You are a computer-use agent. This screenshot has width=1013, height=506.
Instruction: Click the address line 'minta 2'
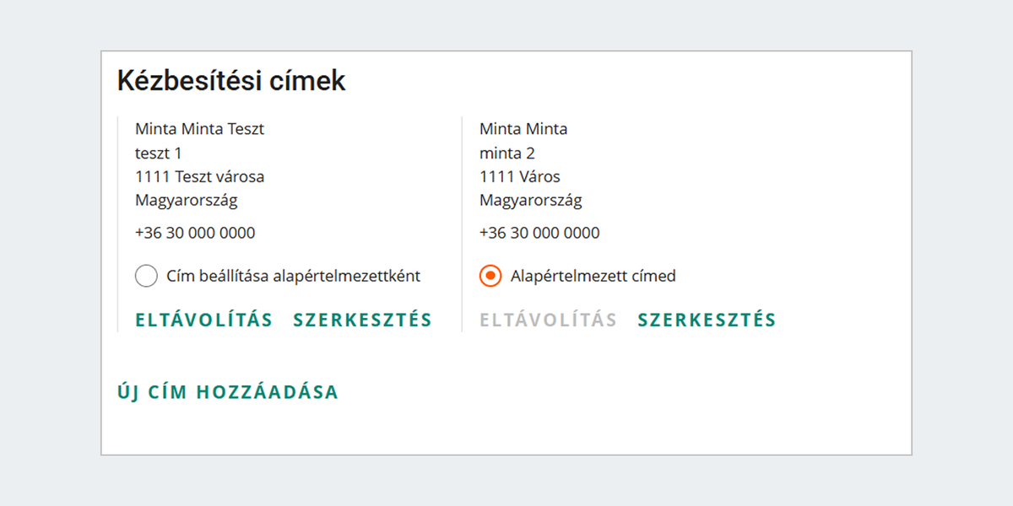click(506, 153)
